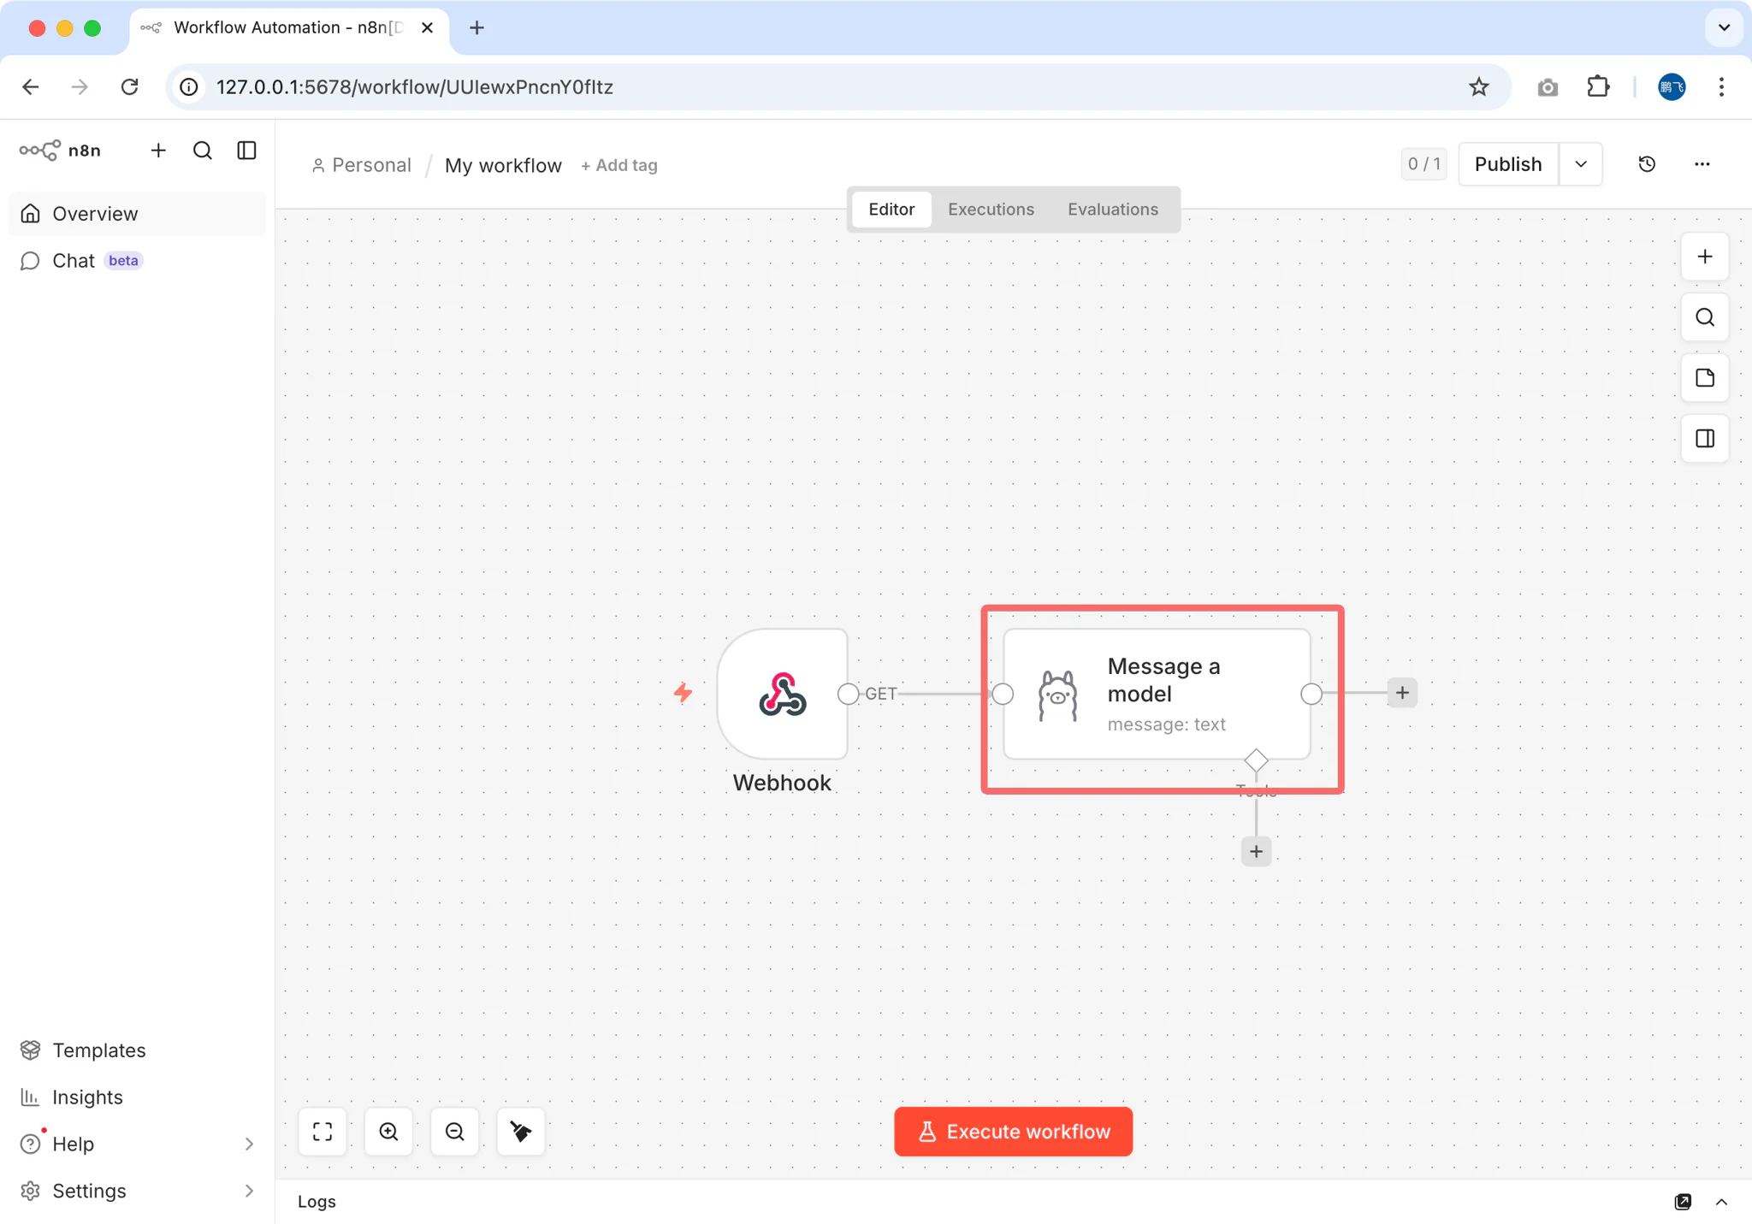1752x1224 pixels.
Task: Expand the Logs panel chevron
Action: click(1721, 1202)
